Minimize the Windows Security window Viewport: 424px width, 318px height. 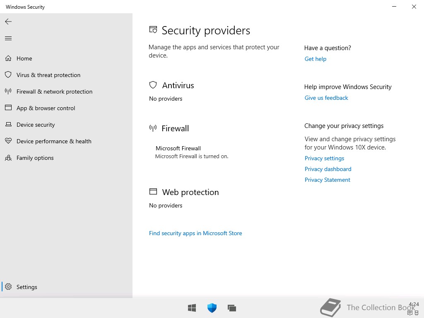394,7
